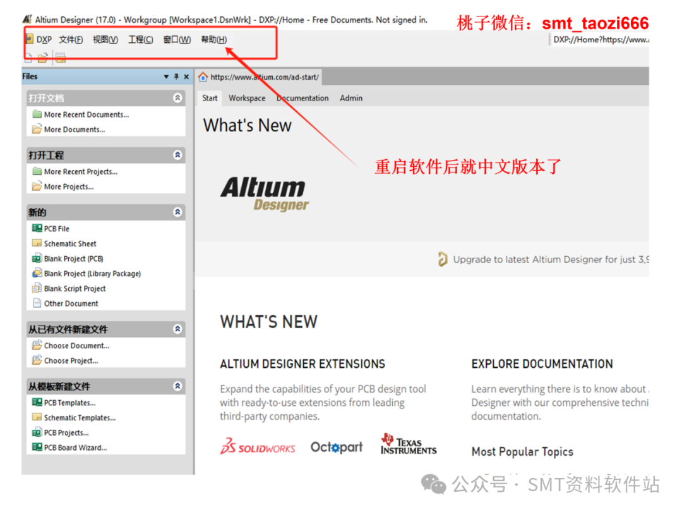This screenshot has width=682, height=512.
Task: Click the home icon beside the Altium URL
Action: (x=203, y=76)
